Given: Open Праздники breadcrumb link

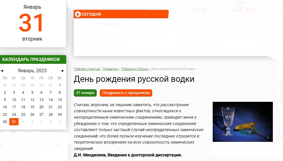Looking at the screenshot, I should 110,69.
